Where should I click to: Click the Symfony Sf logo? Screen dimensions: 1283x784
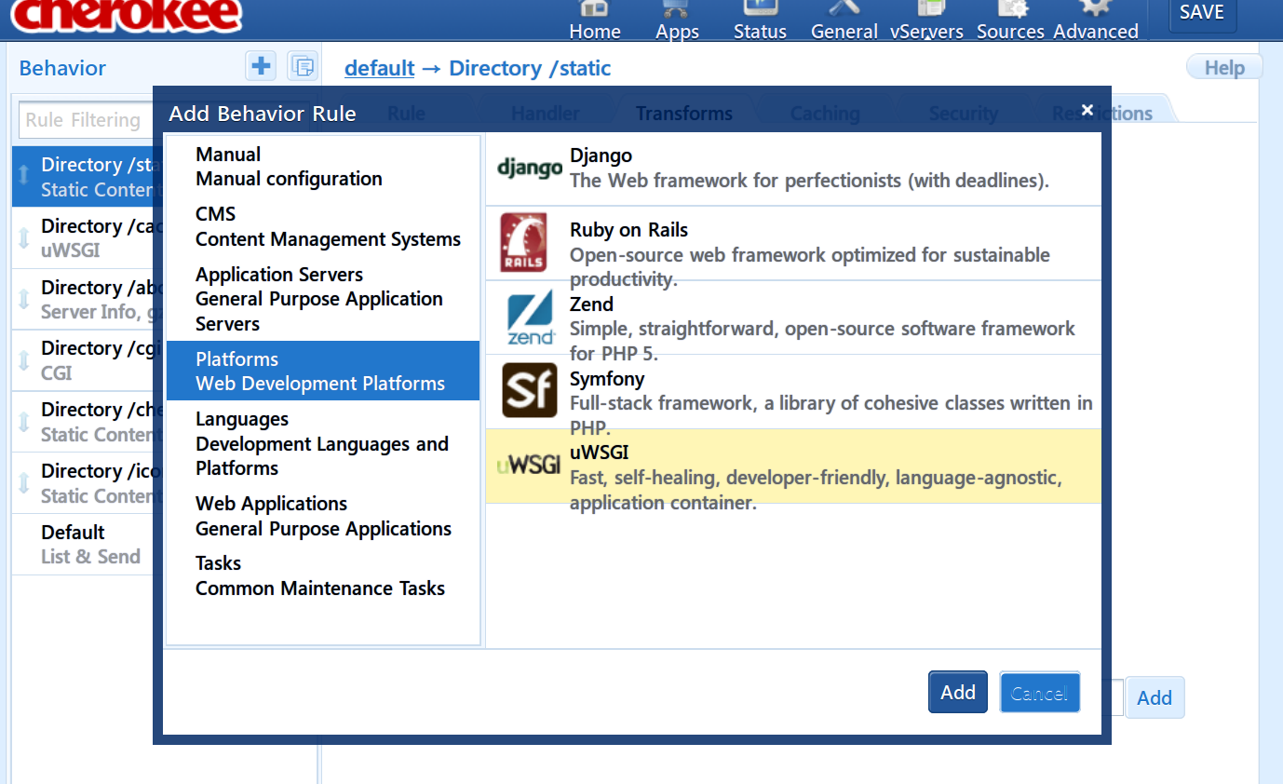click(530, 391)
